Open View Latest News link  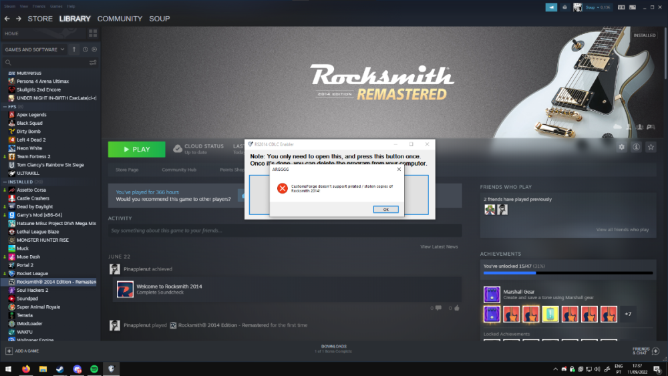(x=439, y=246)
